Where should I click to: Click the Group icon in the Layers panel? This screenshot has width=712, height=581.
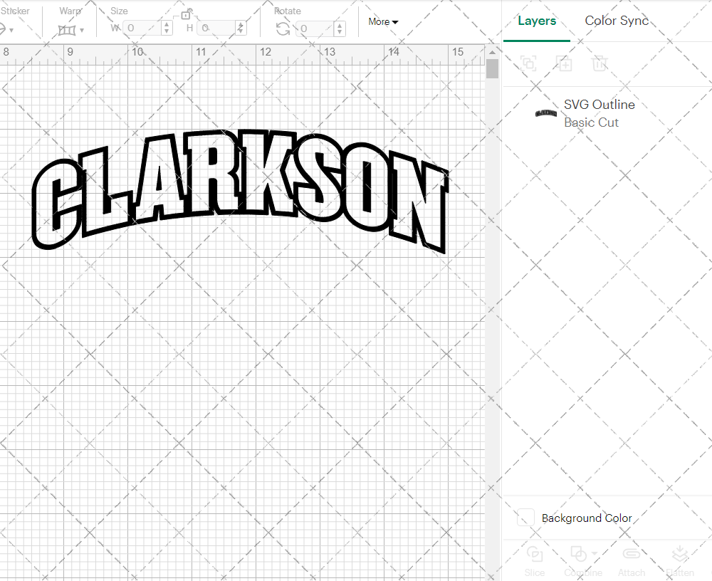tap(528, 63)
